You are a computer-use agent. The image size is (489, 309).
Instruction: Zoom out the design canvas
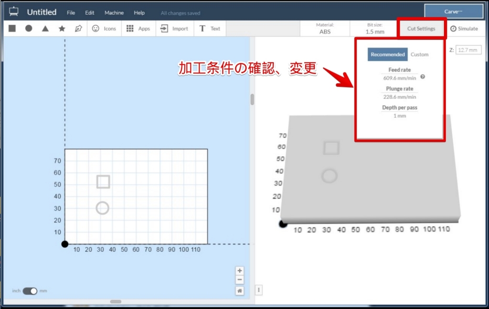pyautogui.click(x=240, y=280)
